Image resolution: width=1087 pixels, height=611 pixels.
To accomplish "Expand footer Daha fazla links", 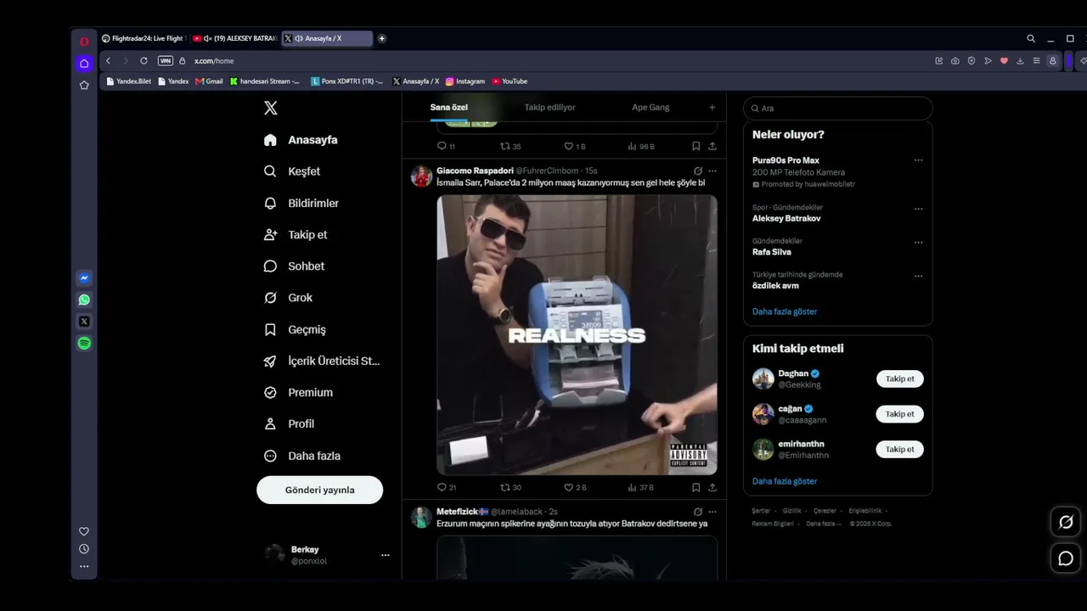I will [x=823, y=524].
